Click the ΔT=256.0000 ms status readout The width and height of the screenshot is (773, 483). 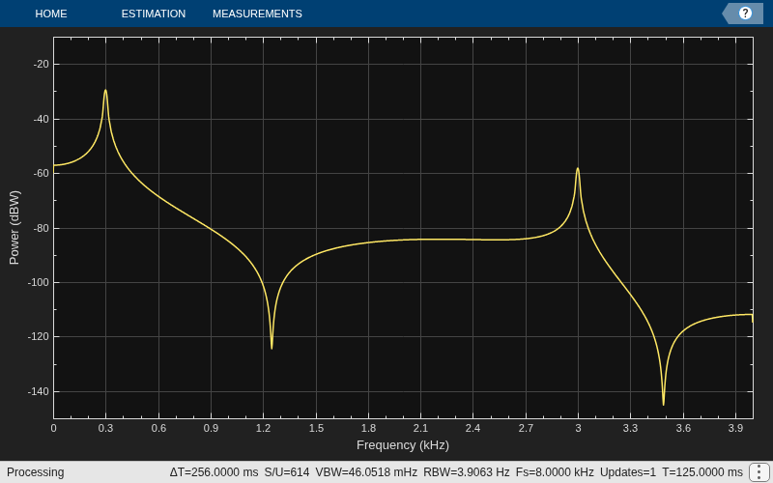[214, 472]
